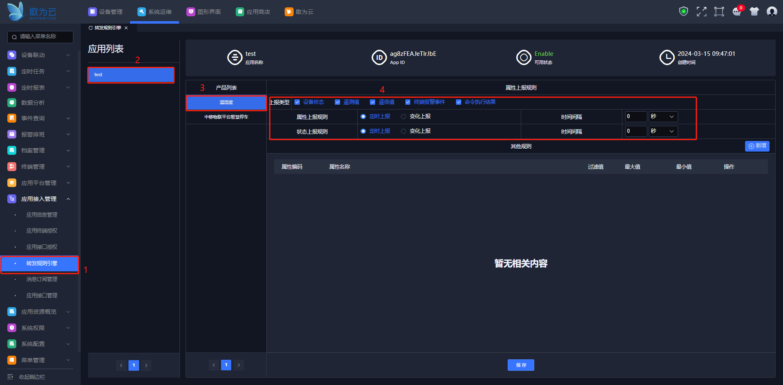The image size is (783, 385).
Task: Click the 应用平台管理 sidebar icon
Action: point(12,183)
